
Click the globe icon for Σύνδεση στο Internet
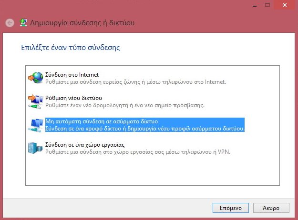(36, 78)
